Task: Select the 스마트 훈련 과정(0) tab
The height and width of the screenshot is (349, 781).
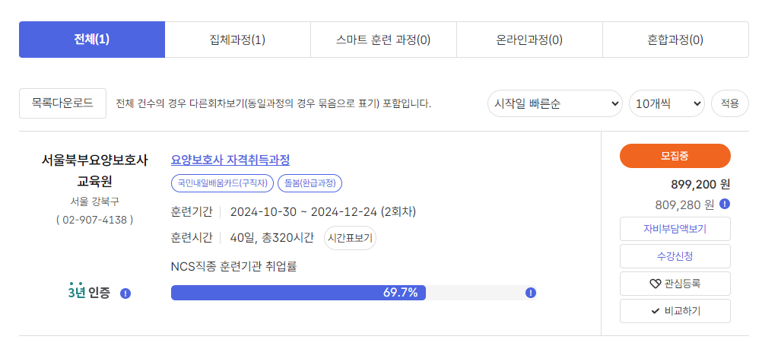Action: click(x=383, y=40)
